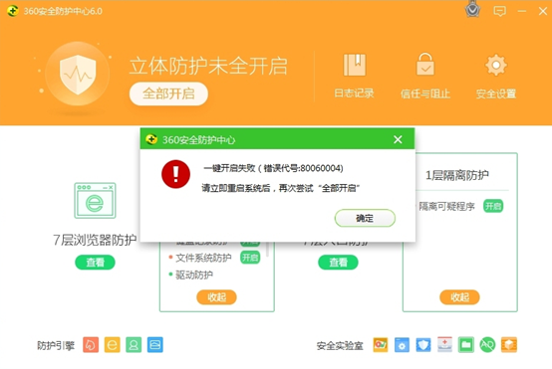Image resolution: width=552 pixels, height=369 pixels.
Task: Click the 全部开启 button in the header
Action: (168, 93)
